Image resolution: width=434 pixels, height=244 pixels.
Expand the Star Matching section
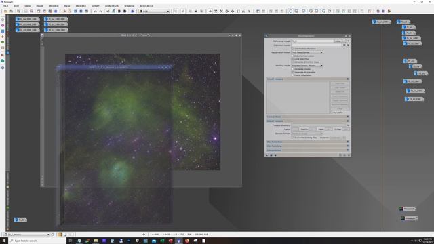(x=348, y=146)
